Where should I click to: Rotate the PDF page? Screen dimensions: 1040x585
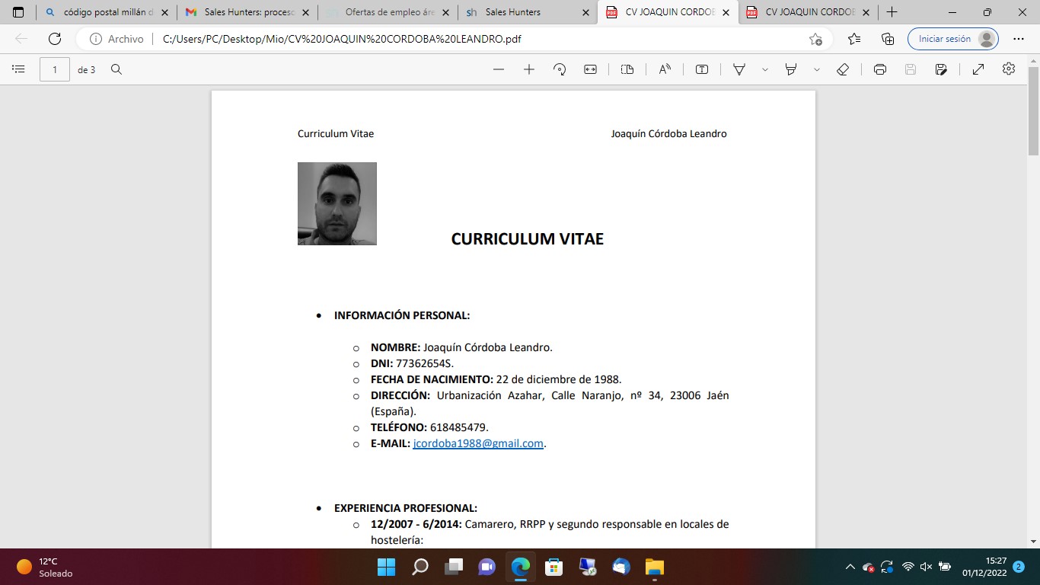click(560, 69)
